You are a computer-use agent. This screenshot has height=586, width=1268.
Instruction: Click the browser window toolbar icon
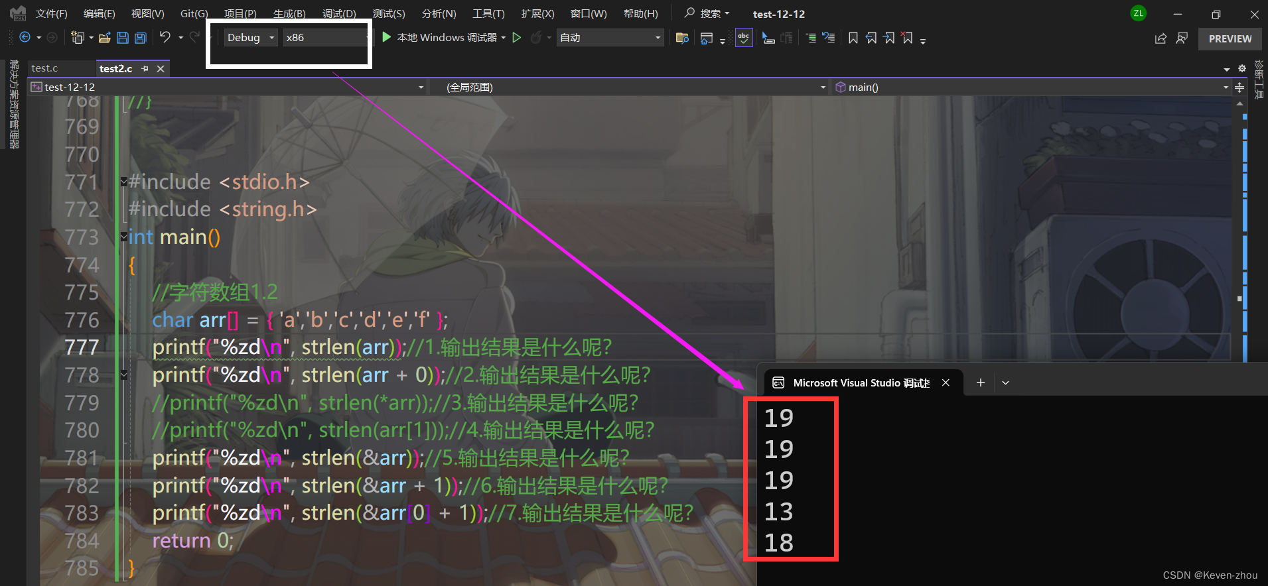click(x=706, y=38)
